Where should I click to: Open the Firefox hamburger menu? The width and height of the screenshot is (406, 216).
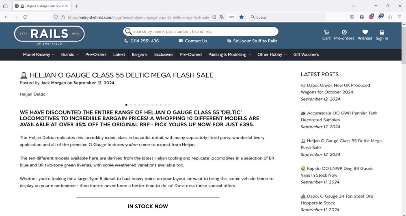[x=400, y=17]
